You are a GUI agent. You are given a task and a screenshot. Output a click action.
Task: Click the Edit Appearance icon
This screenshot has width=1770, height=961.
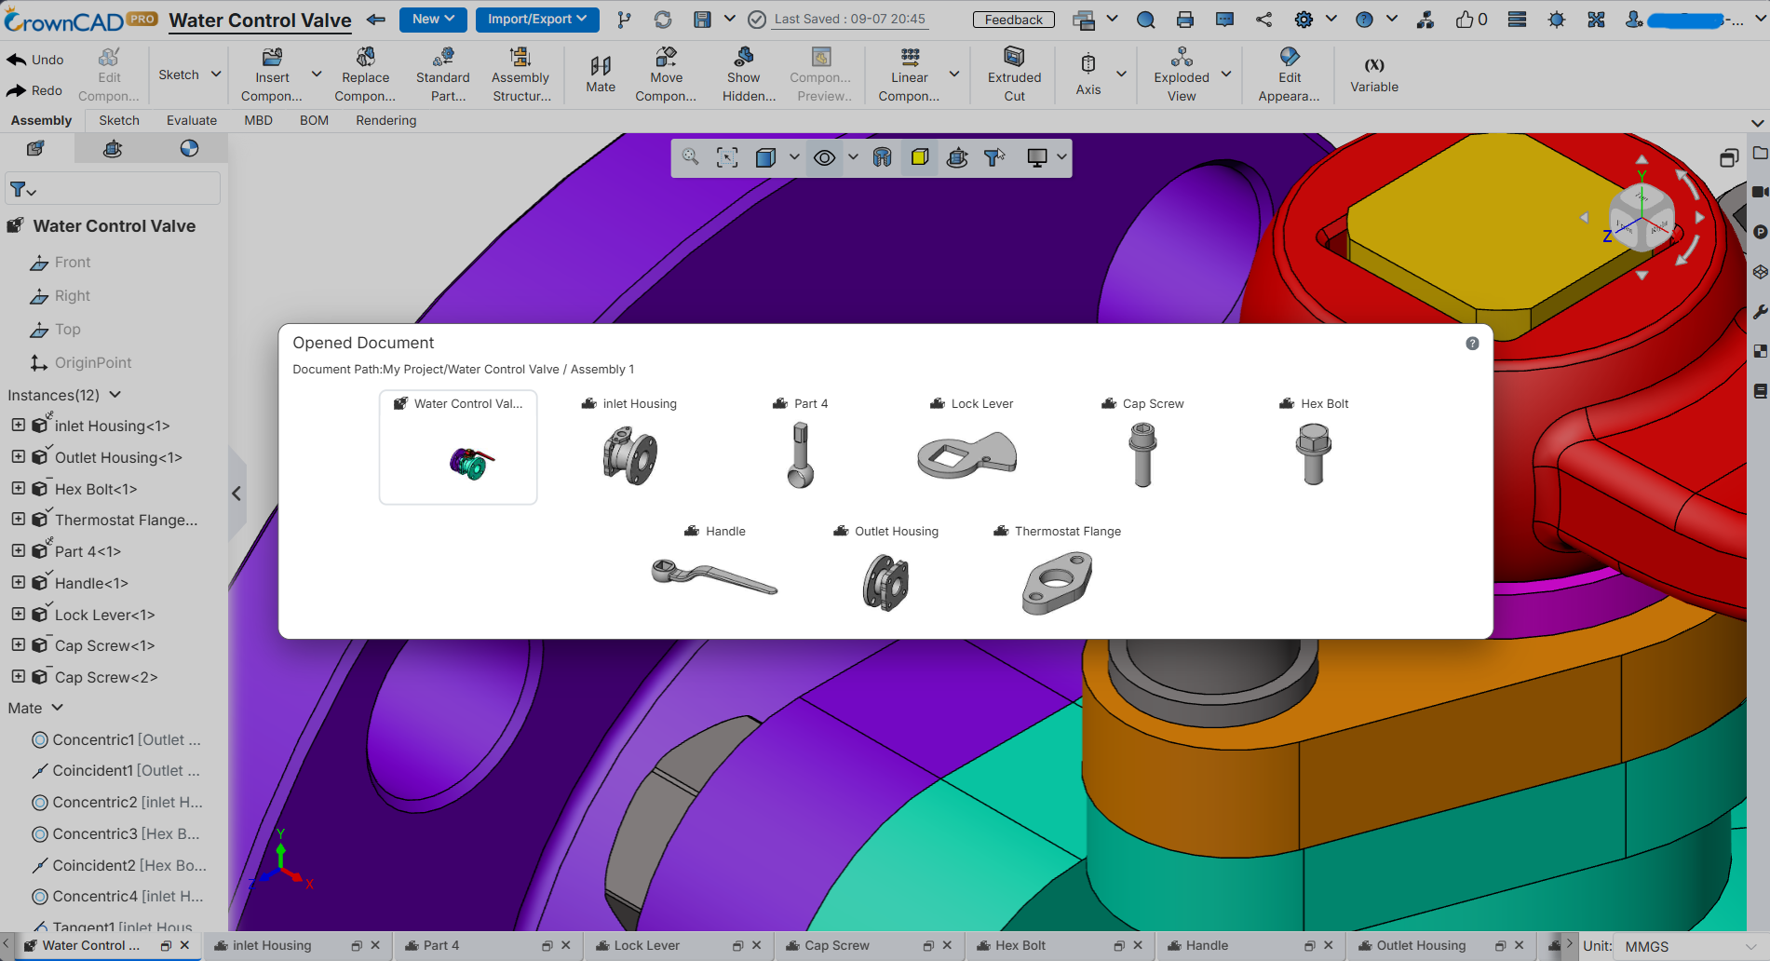coord(1290,57)
